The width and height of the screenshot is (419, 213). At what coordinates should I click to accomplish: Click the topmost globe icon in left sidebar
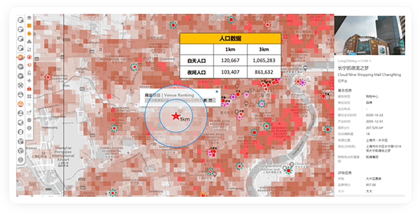point(21,20)
